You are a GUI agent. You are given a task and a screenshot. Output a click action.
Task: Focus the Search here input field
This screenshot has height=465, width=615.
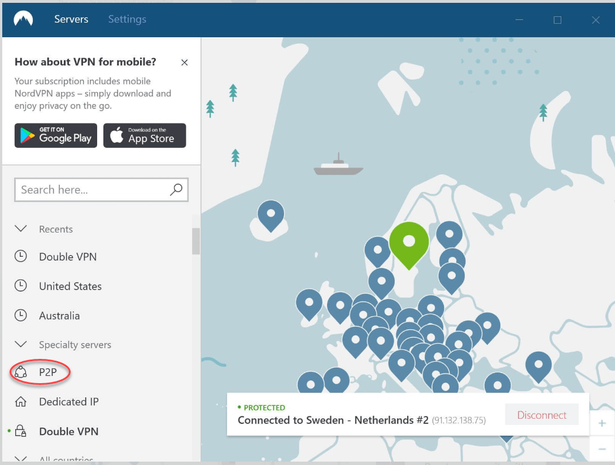tap(101, 190)
